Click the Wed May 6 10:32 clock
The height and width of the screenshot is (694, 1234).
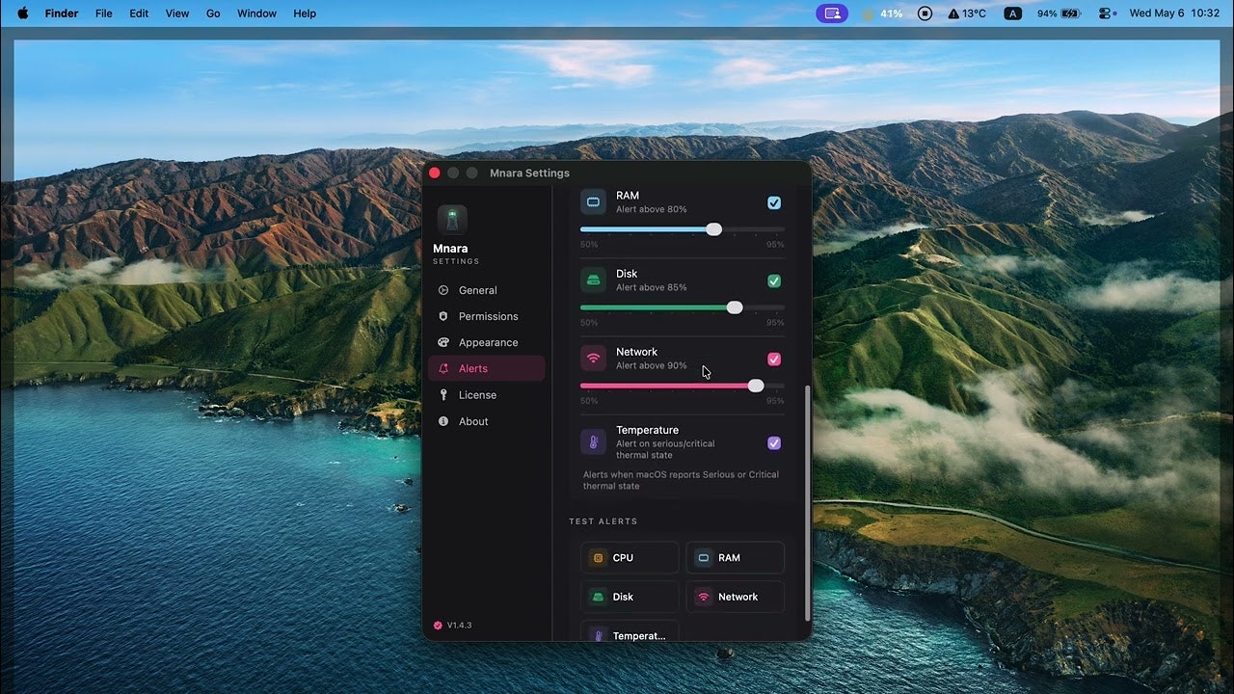pos(1174,13)
